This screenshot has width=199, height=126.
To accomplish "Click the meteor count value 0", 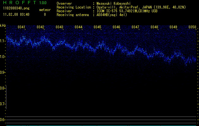I will coord(45,14).
